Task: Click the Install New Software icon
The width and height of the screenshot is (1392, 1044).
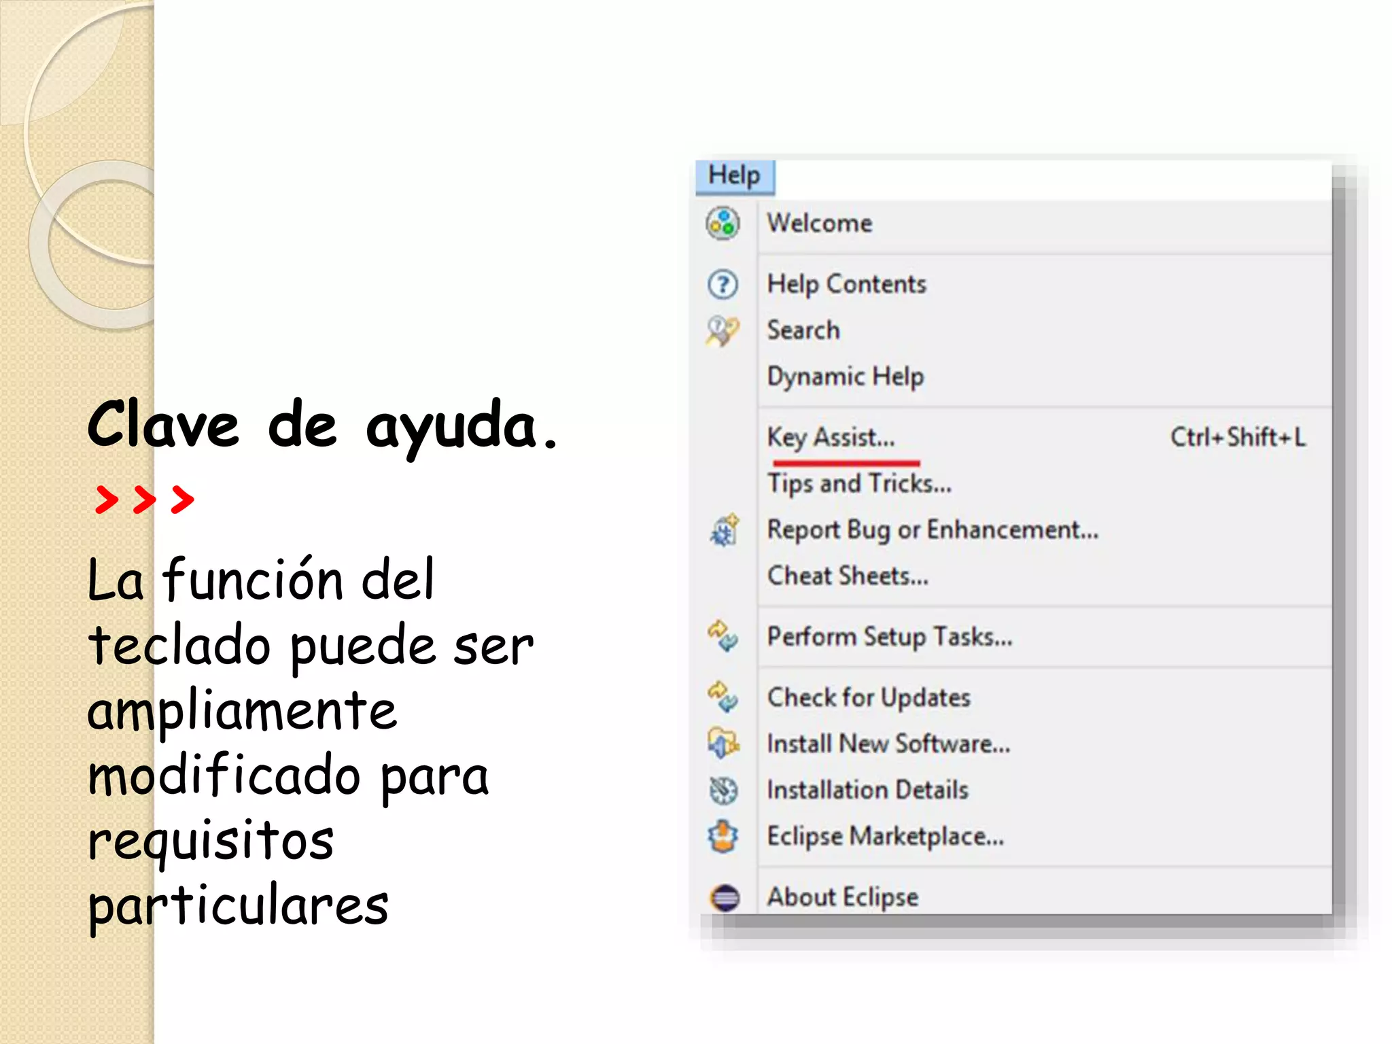Action: (723, 743)
